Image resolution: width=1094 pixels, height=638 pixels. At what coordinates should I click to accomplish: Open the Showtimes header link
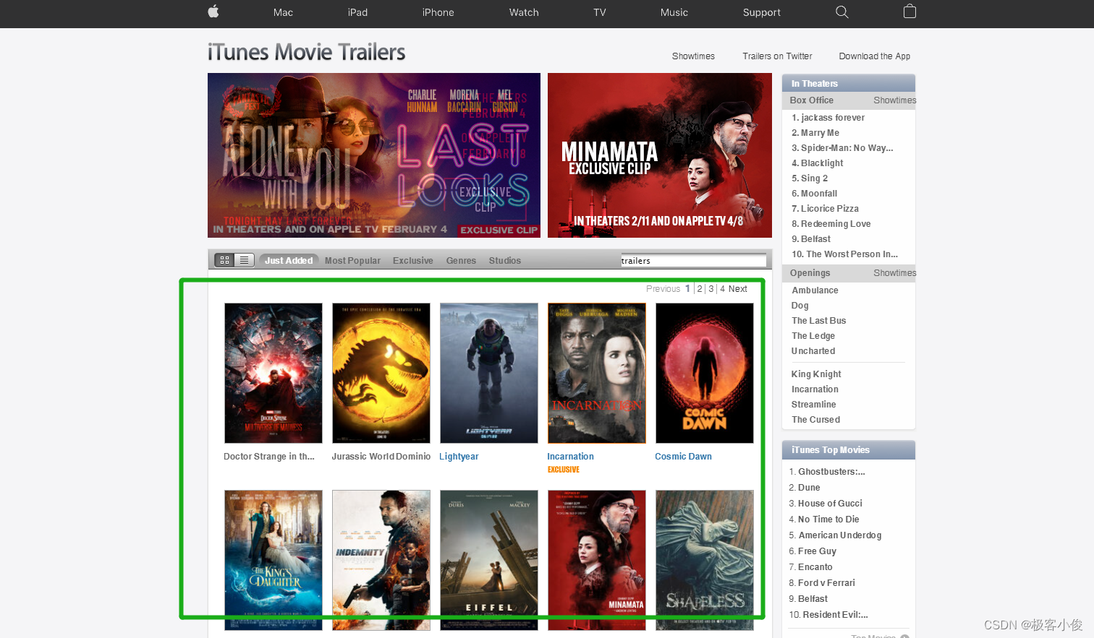[x=693, y=56]
